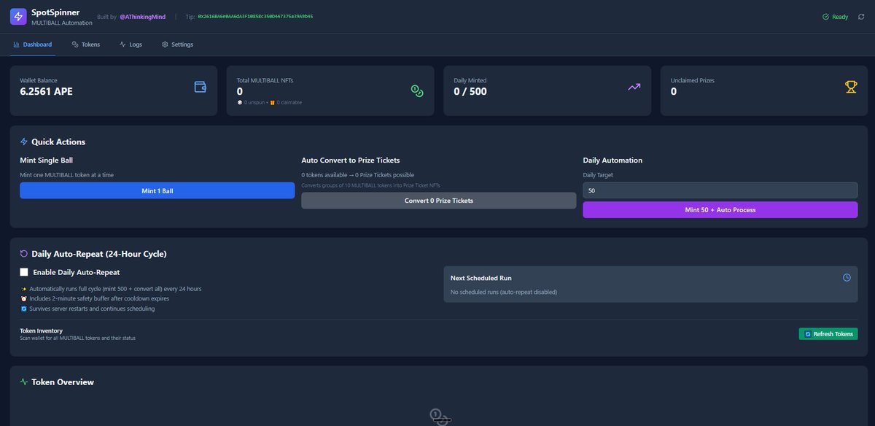Click the cycle icon beside Daily Auto-Repeat heading

24,254
